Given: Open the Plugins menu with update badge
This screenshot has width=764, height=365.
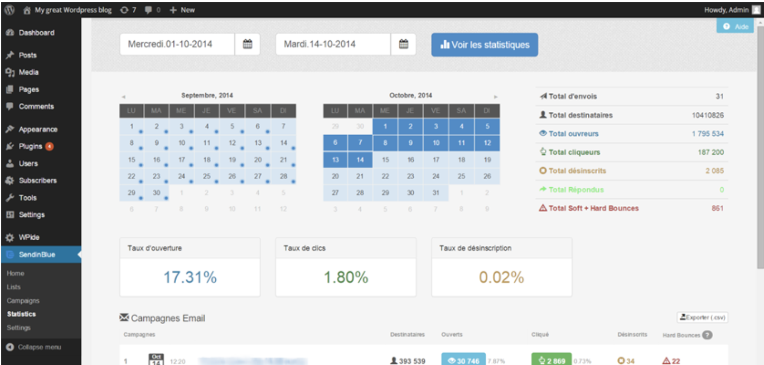Looking at the screenshot, I should tap(30, 147).
